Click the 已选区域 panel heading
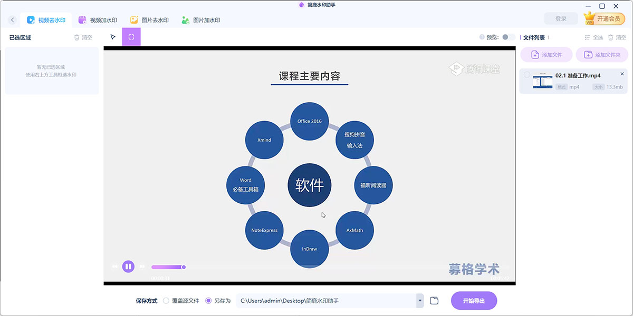633x316 pixels. point(20,37)
